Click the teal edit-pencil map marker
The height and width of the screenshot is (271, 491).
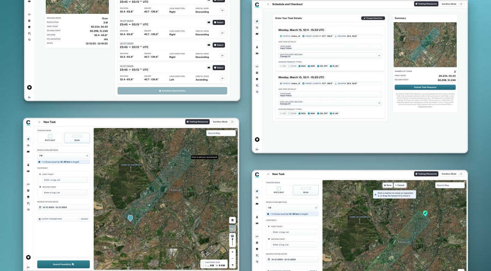click(x=425, y=213)
